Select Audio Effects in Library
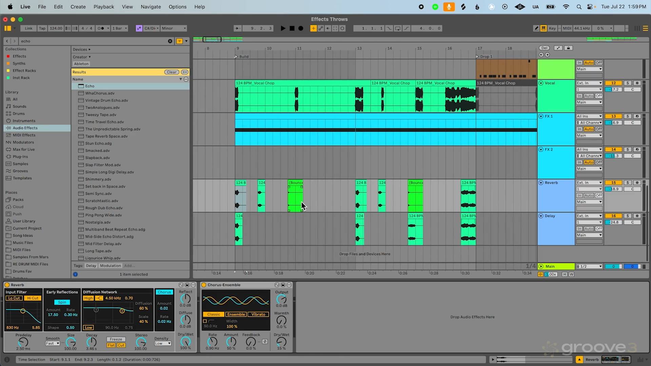Viewport: 651px width, 366px height. point(25,128)
